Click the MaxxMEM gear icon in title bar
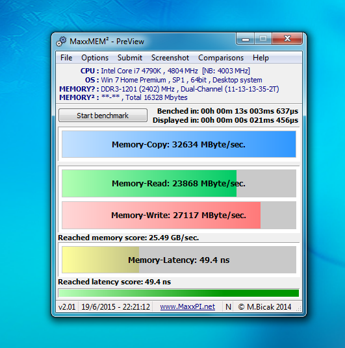The height and width of the screenshot is (348, 345). tap(61, 42)
